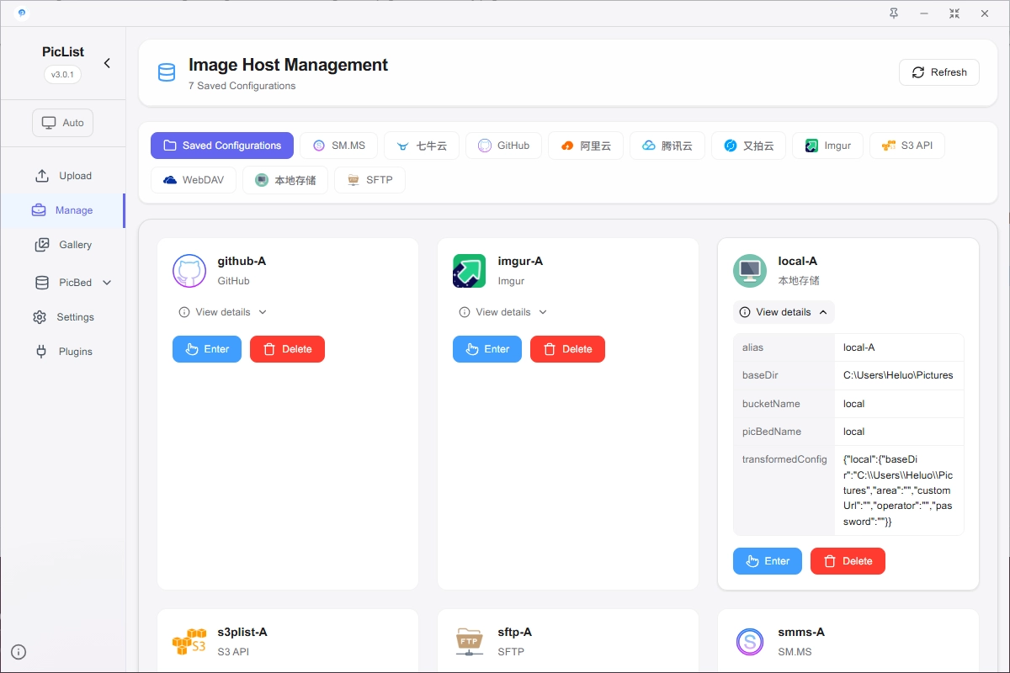Switch to the S3 API tab
Viewport: 1010px width, 673px height.
click(907, 146)
